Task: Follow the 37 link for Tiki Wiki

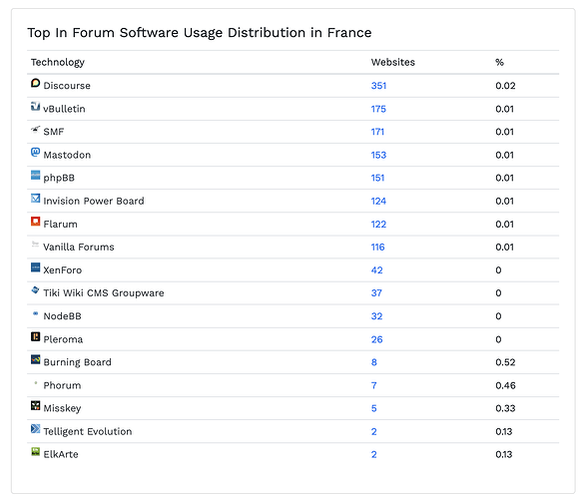Action: pyautogui.click(x=376, y=293)
